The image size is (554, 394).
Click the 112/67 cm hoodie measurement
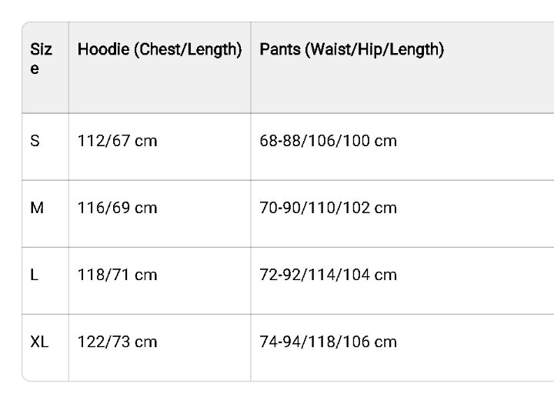[x=117, y=141]
